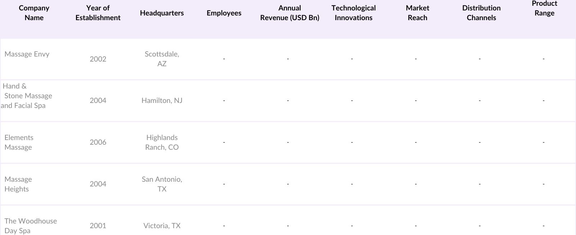Select the San Antonio, TX cell

162,184
